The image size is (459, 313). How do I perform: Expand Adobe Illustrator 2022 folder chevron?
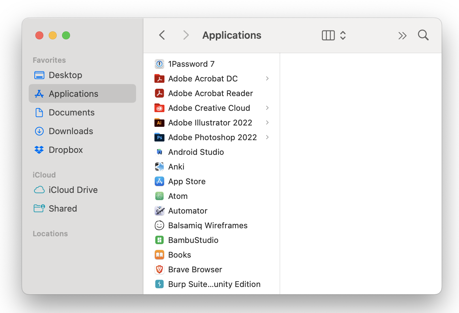(267, 122)
